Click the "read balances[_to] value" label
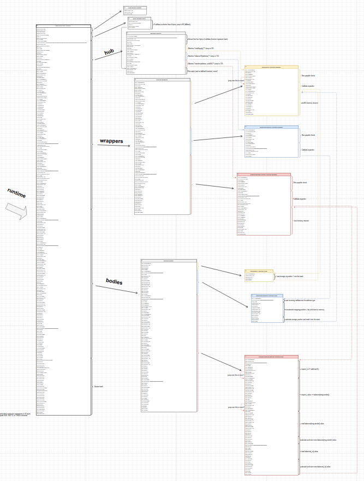Screen dimensions: 364x481 point(309,452)
